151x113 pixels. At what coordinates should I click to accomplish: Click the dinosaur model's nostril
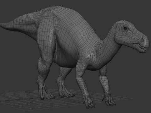tap(143, 40)
